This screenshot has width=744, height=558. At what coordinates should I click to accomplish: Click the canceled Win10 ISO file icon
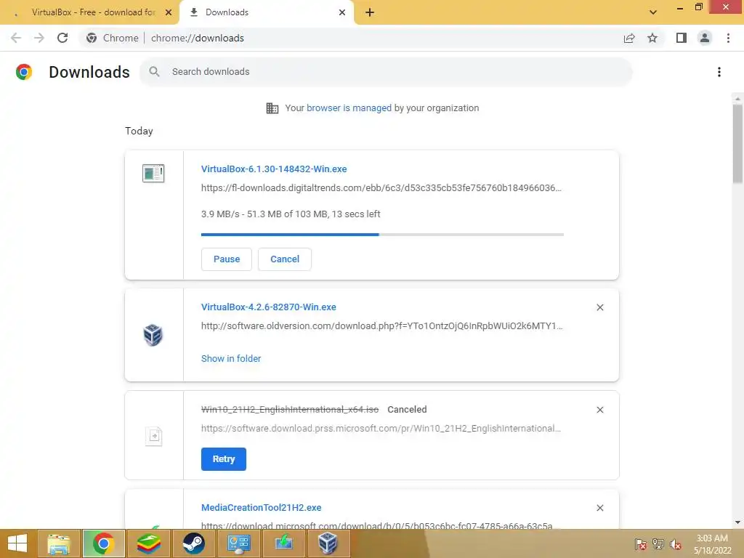[154, 436]
